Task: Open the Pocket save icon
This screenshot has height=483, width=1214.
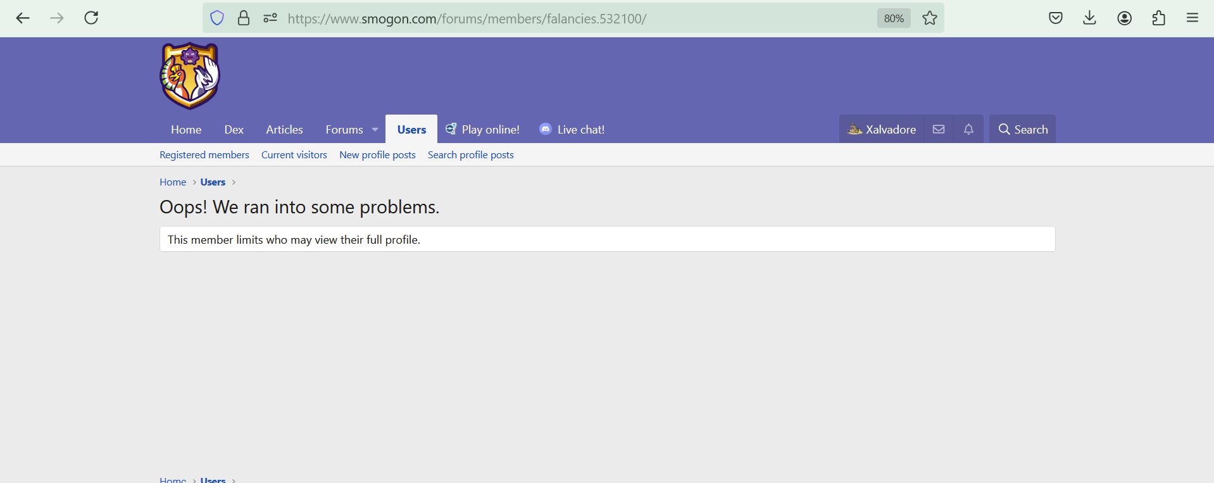Action: click(x=1056, y=18)
